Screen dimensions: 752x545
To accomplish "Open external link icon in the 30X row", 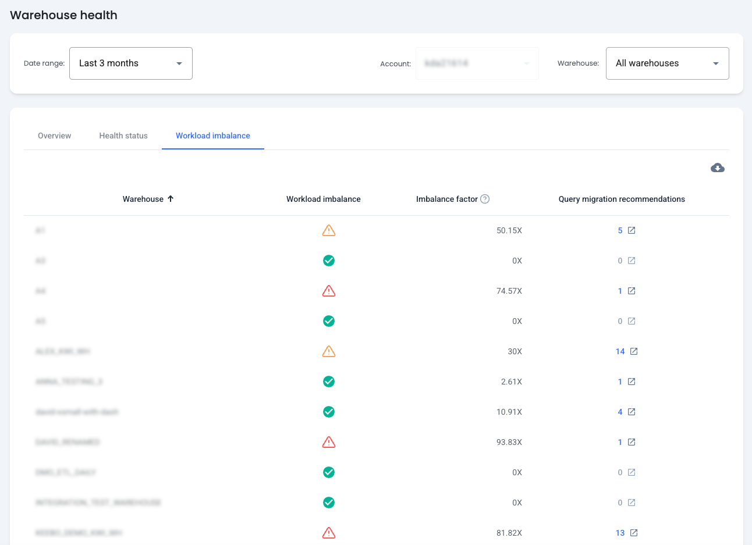I will tap(634, 351).
